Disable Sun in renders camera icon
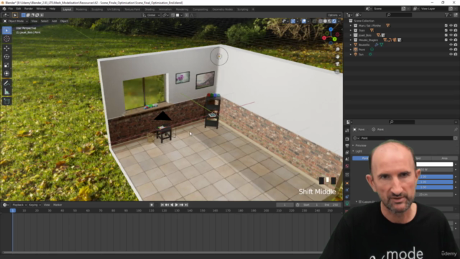Image resolution: width=460 pixels, height=259 pixels. (x=456, y=55)
